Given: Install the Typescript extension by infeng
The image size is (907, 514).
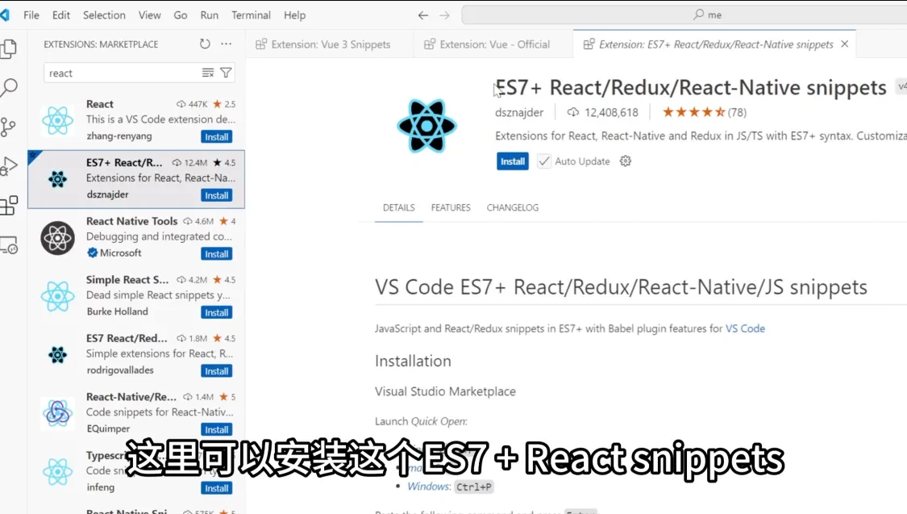Looking at the screenshot, I should (216, 488).
